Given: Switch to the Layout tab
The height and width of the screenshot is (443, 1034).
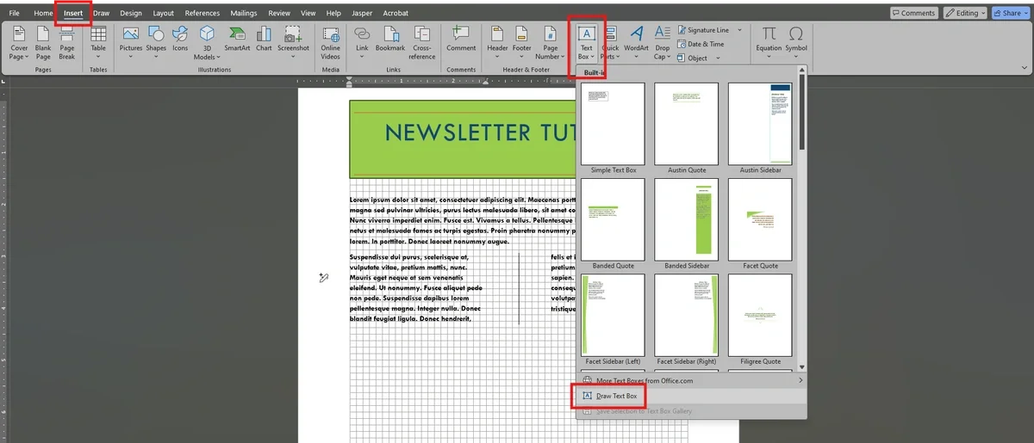Looking at the screenshot, I should [x=163, y=13].
